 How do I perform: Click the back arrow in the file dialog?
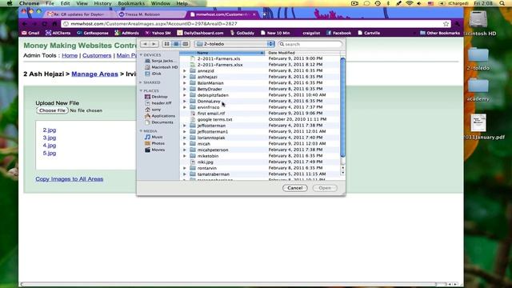[x=145, y=44]
